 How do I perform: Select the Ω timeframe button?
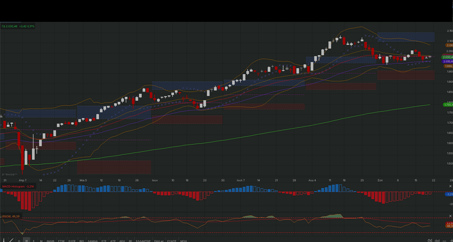[x=19, y=241]
